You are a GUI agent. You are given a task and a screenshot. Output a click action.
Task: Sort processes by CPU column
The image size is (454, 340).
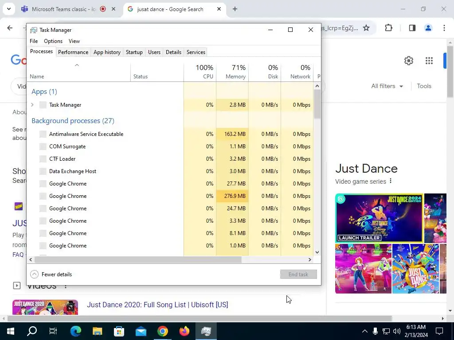(x=200, y=72)
